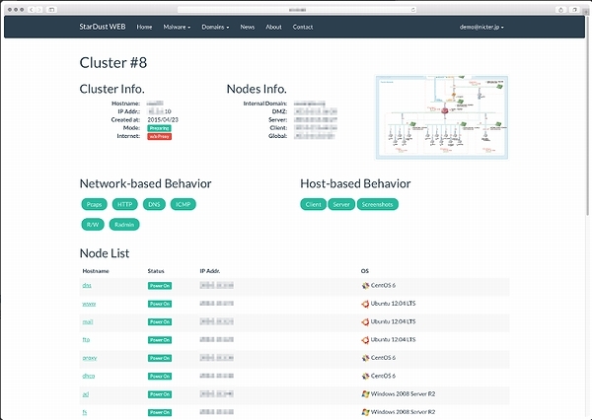
Task: Click the Windows icon in ad row
Action: [x=366, y=392]
